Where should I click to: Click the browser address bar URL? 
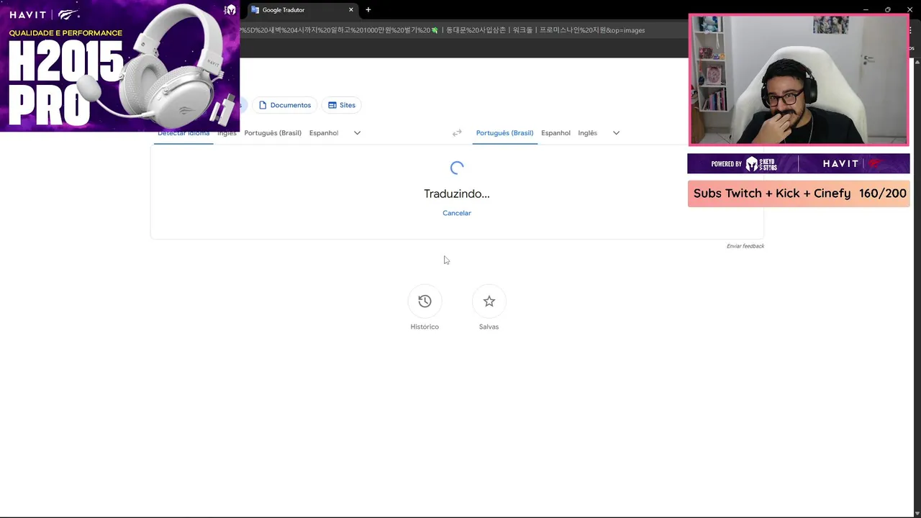point(443,30)
